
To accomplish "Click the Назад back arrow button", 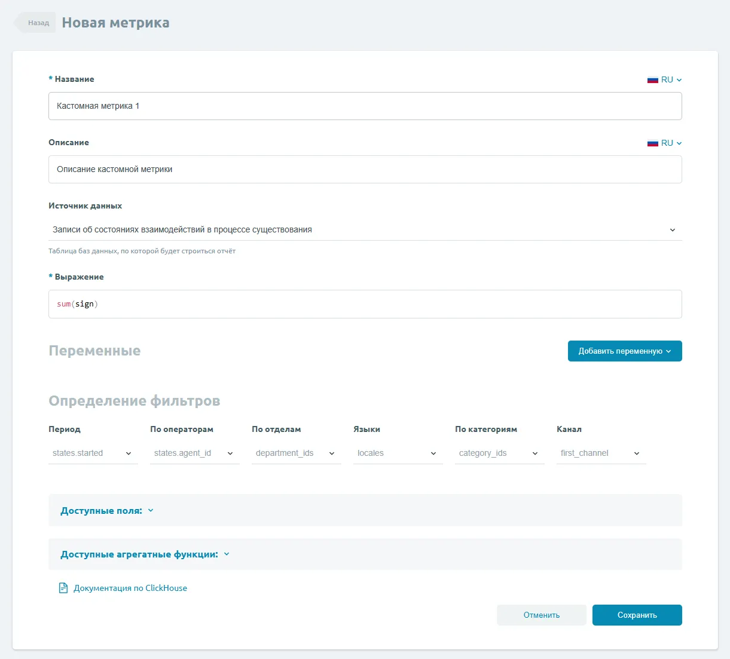I will 36,23.
